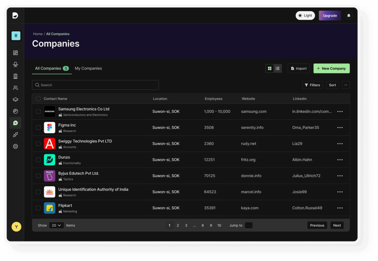The width and height of the screenshot is (378, 261).
Task: Go to page 9
Action: (x=211, y=225)
